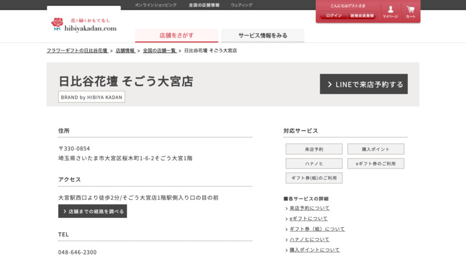The image size is (466, 262).
Task: Click the 新規会員登録 button
Action: click(362, 16)
